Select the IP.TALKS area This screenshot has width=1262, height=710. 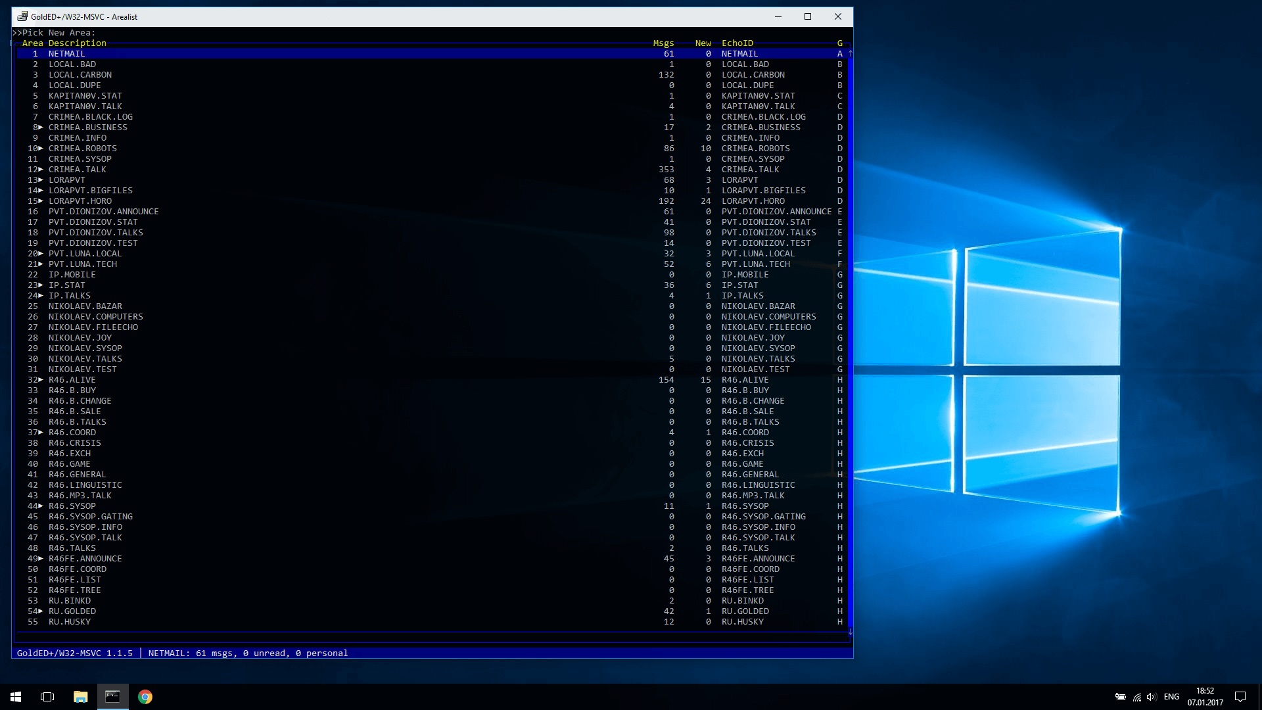click(432, 296)
